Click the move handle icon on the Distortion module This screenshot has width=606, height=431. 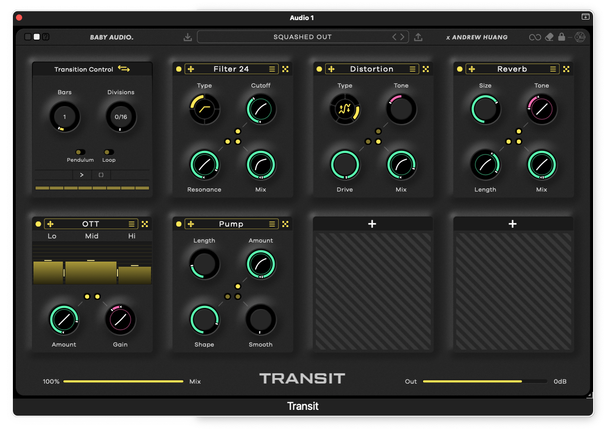click(x=331, y=69)
